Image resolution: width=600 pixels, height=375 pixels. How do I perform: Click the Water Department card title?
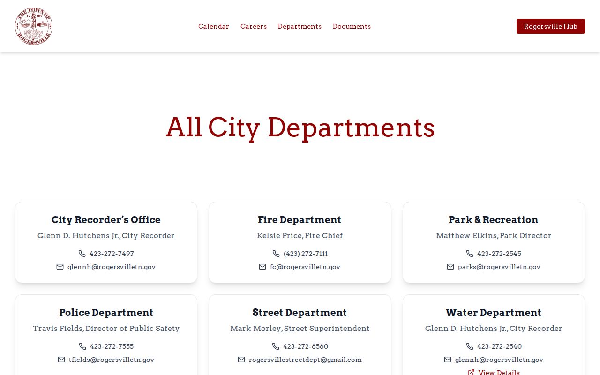click(494, 312)
